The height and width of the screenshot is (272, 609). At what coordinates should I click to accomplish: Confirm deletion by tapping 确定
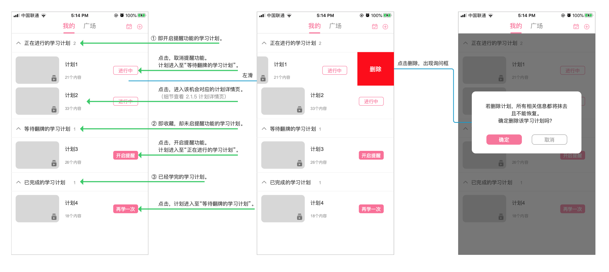tap(504, 139)
